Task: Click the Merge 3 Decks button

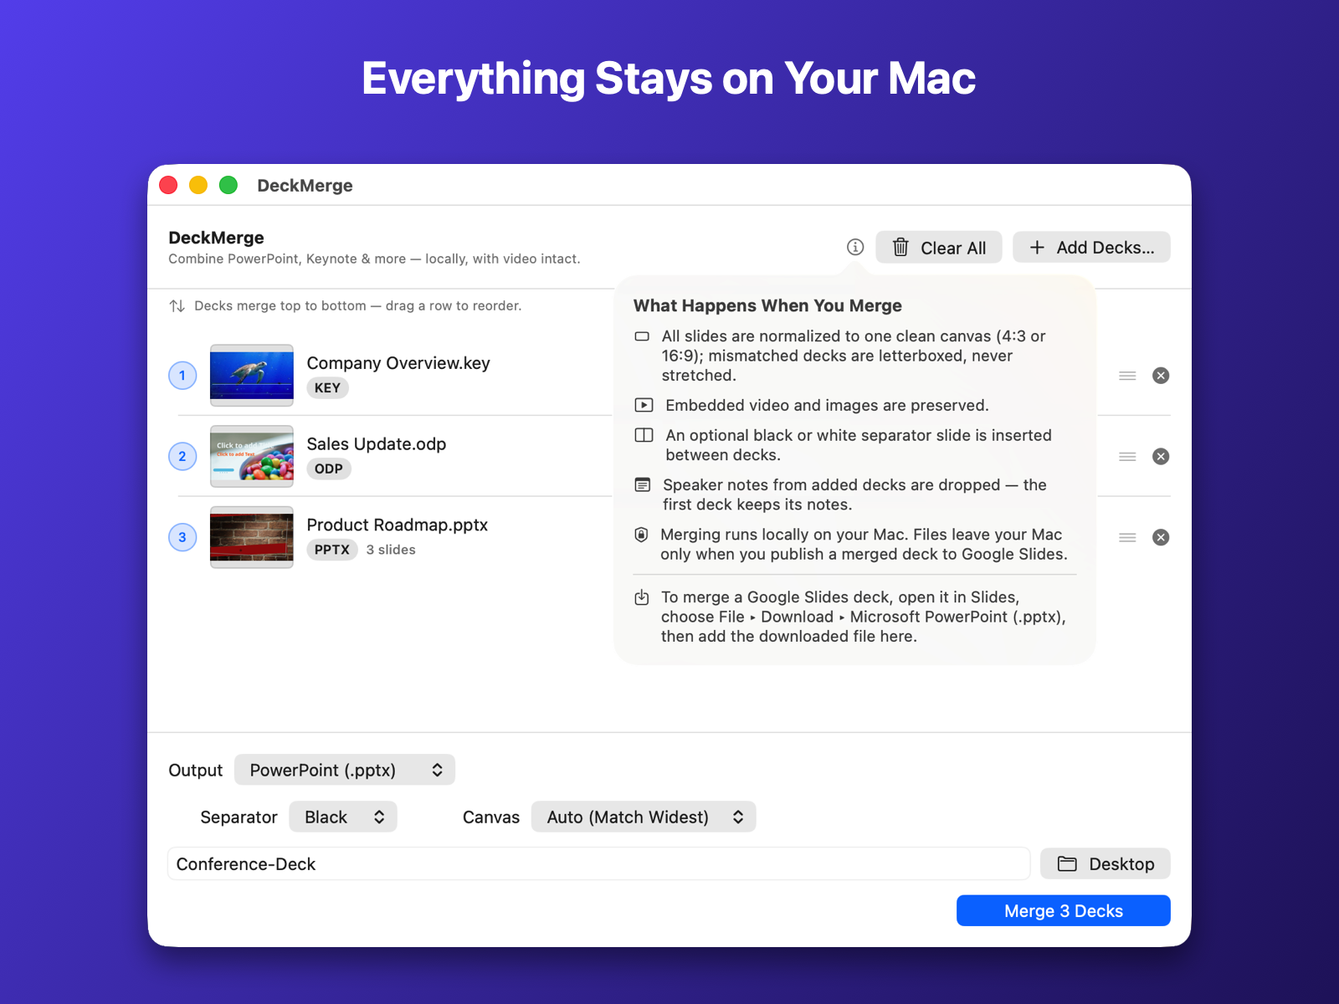Action: tap(1063, 910)
